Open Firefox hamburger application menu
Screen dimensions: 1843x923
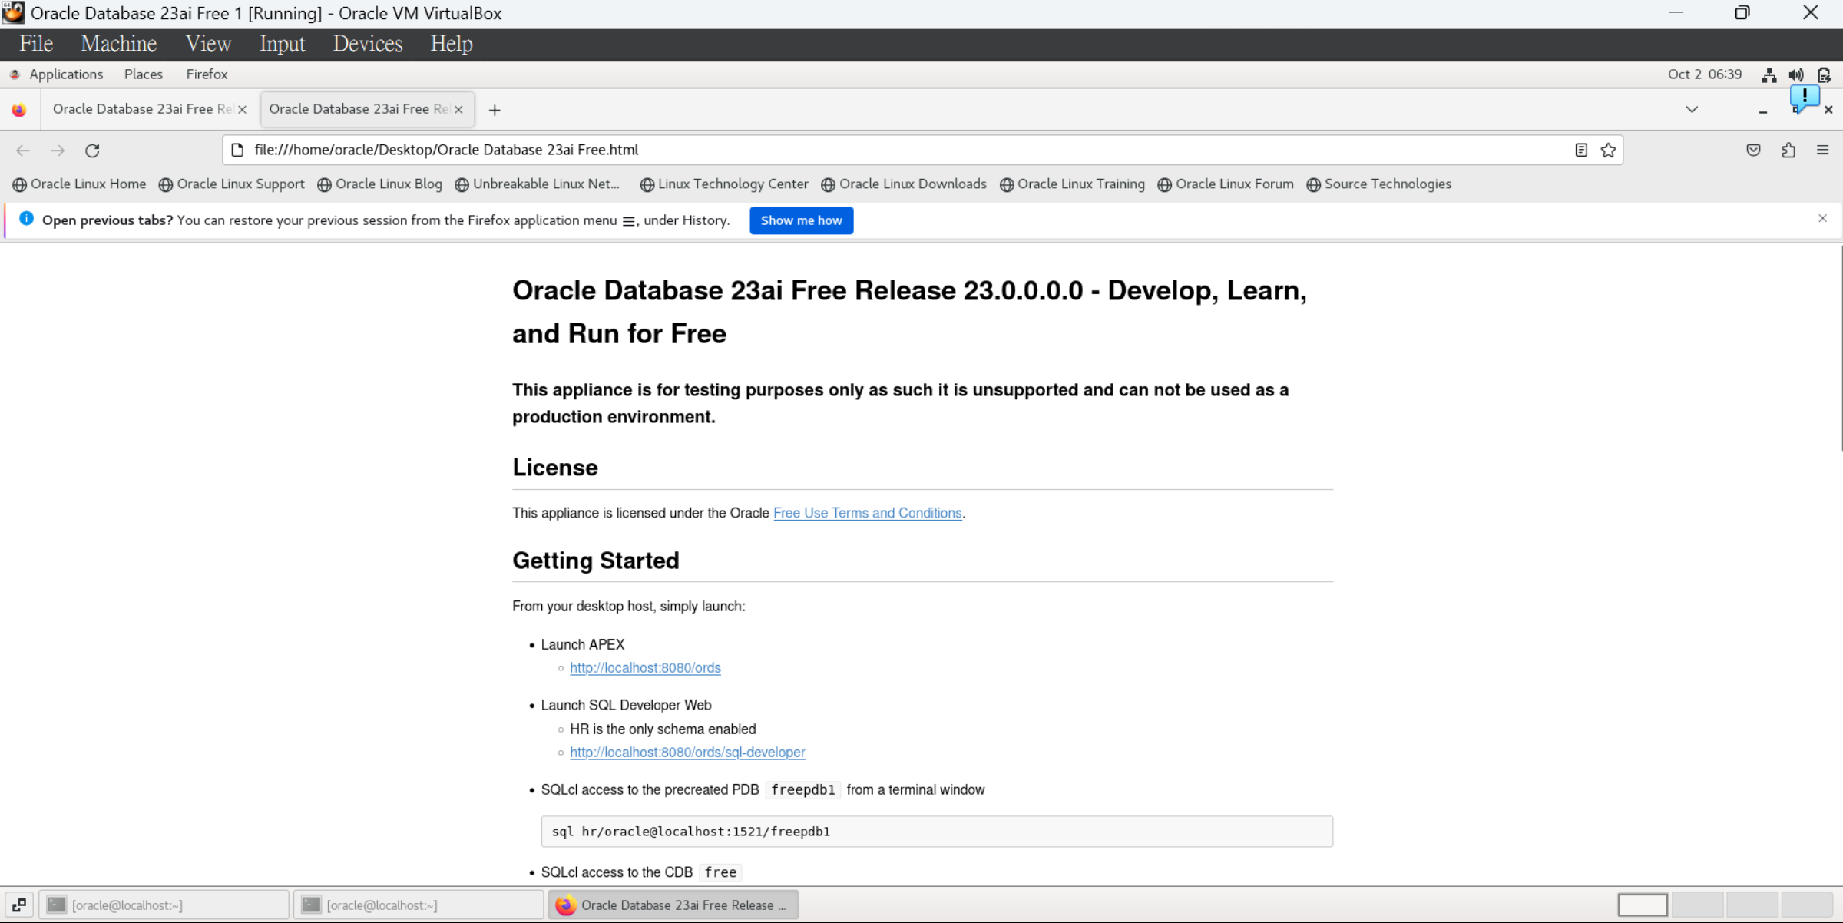1822,151
